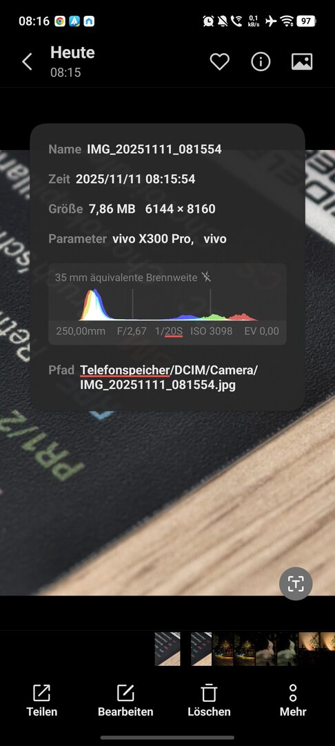Screen dimensions: 335x746
Task: Open photo info via circled i icon
Action: tap(261, 62)
